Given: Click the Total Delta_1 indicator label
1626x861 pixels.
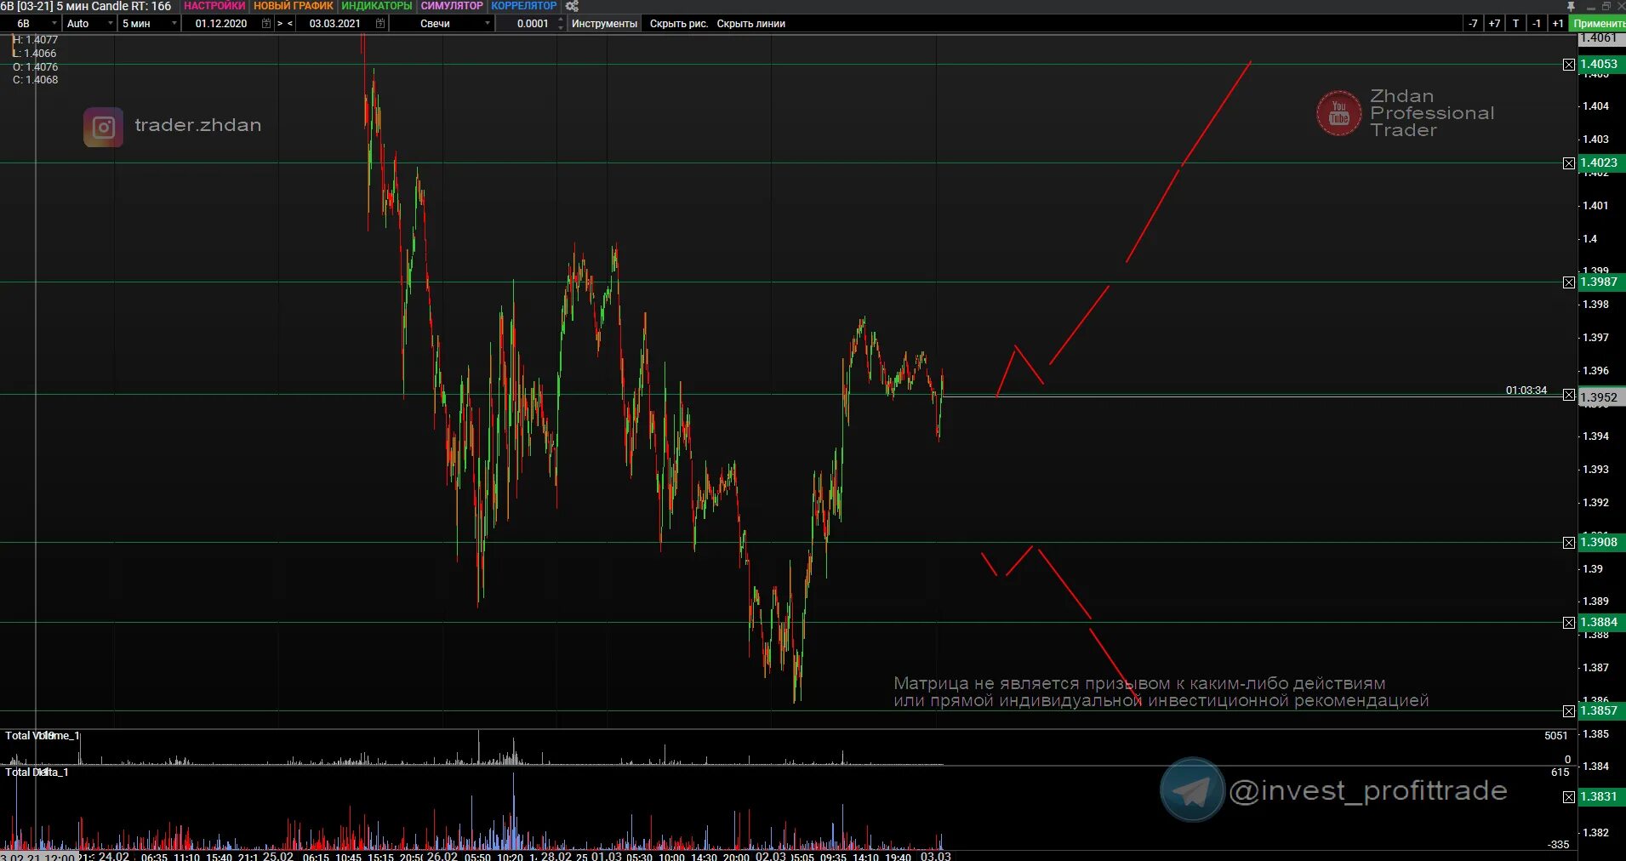Looking at the screenshot, I should (37, 773).
